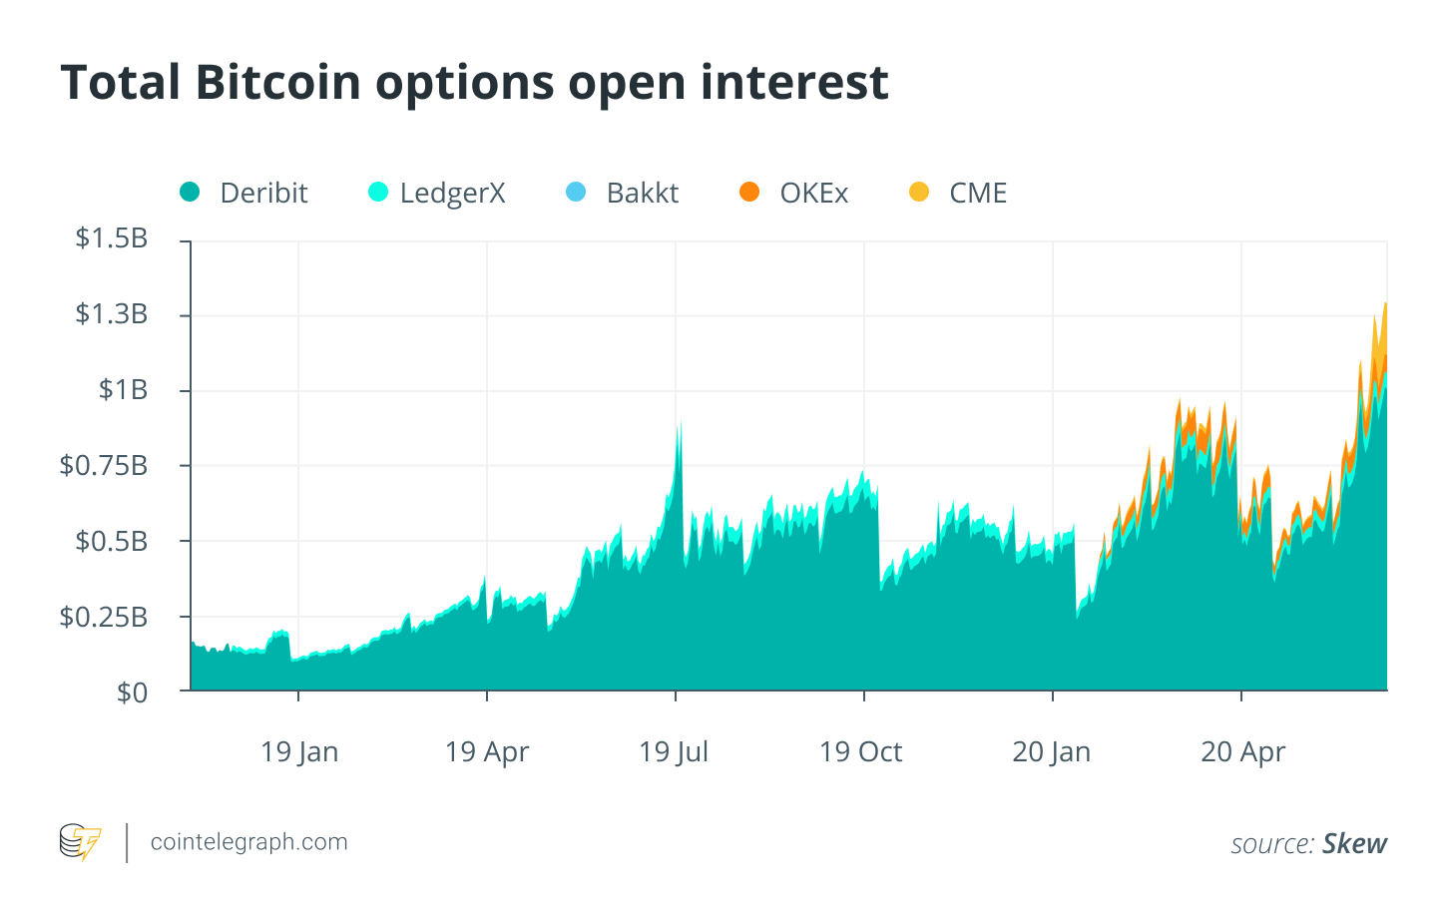Toggle the LedgerX series label
The height and width of the screenshot is (923, 1447).
453,194
